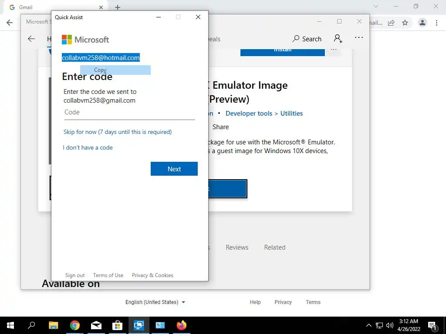Open Chrome from taskbar
Screen dimensions: 446x334
75,325
